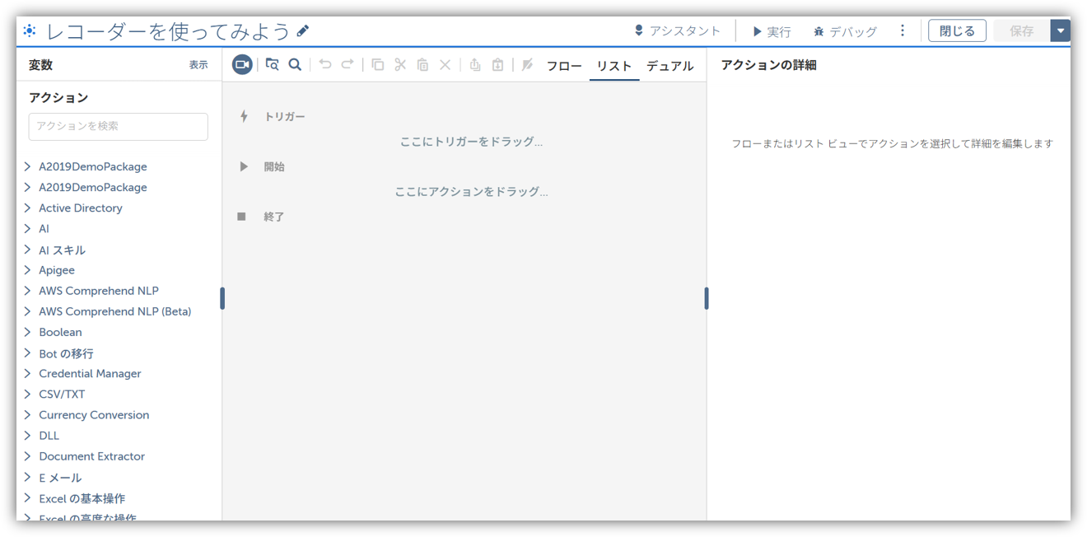Show variables via the 表示 link
Screen dimensions: 1087x537
(198, 63)
